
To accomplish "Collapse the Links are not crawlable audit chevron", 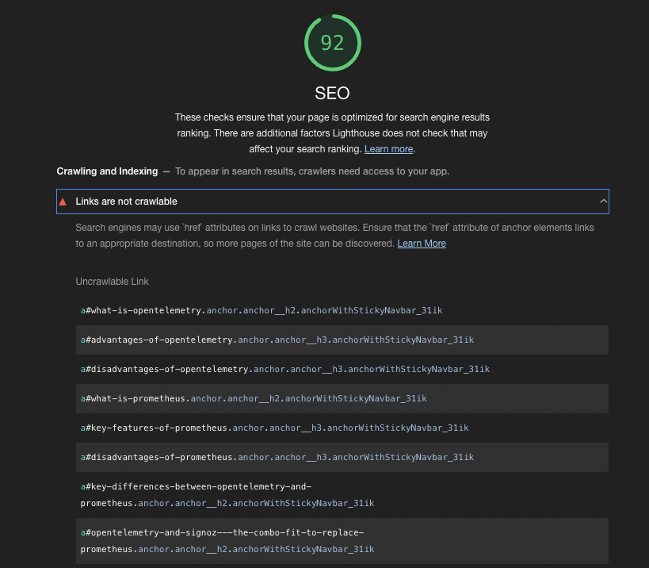I will 604,201.
